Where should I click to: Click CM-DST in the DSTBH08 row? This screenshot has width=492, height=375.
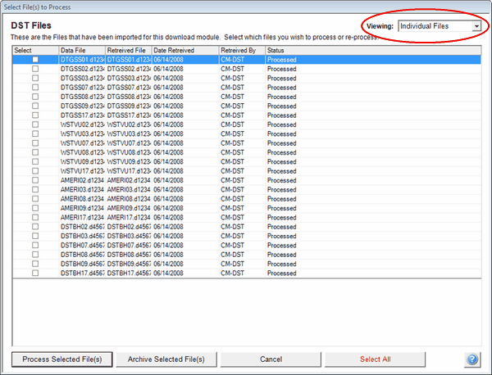click(232, 255)
